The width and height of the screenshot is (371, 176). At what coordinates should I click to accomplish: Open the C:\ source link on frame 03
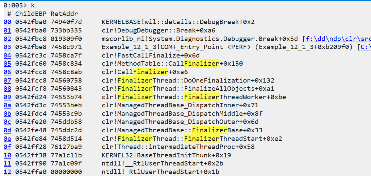coord(366,47)
